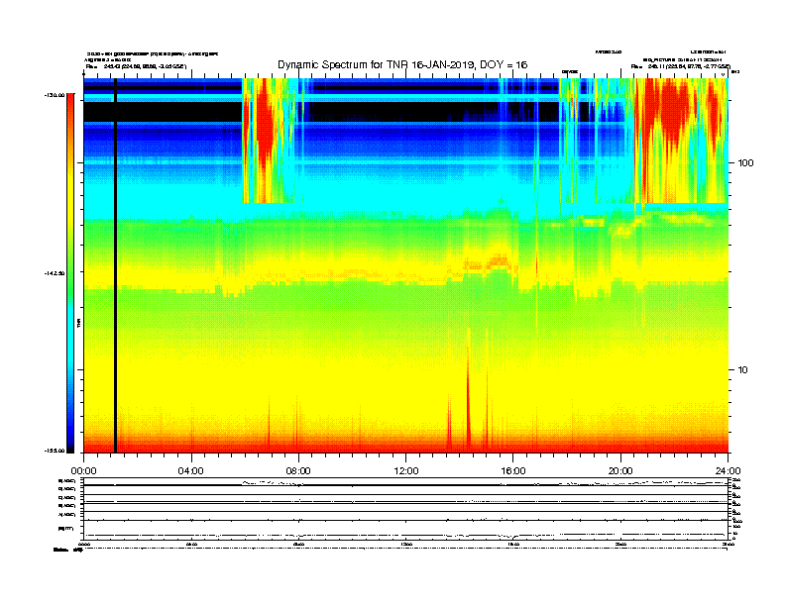Click the bottom magnetic field trace panel
The width and height of the screenshot is (785, 606).
[x=405, y=531]
